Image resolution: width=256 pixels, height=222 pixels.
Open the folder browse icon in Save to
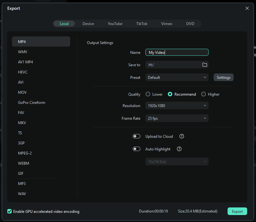(x=204, y=65)
